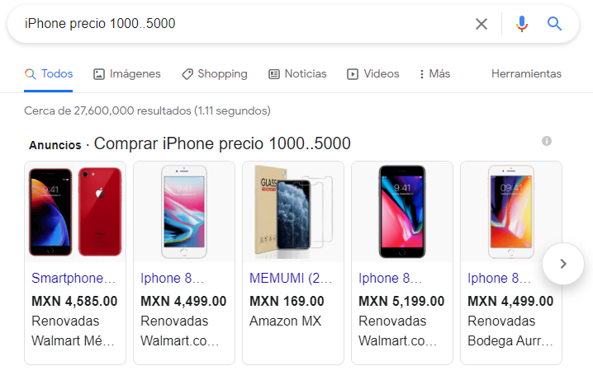This screenshot has width=593, height=380.
Task: Open the MEMUMI screen protector link
Action: point(291,278)
